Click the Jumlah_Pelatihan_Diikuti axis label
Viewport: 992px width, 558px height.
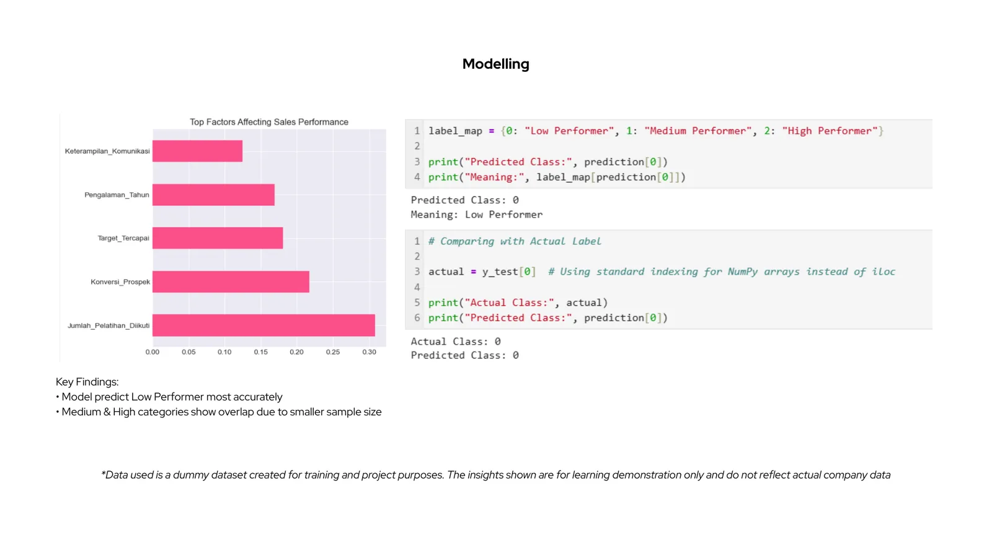108,325
